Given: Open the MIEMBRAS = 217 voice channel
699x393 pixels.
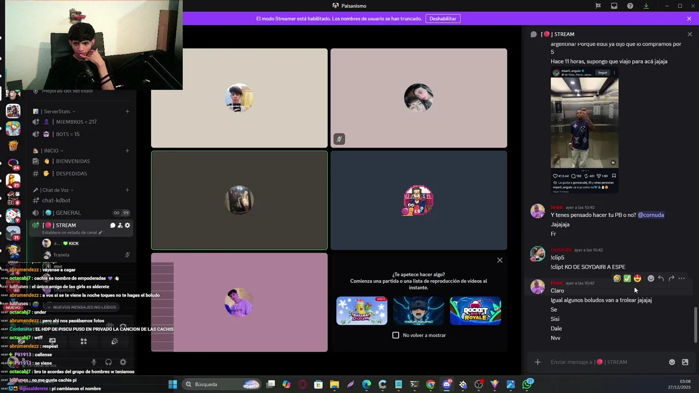Looking at the screenshot, I should 80,122.
